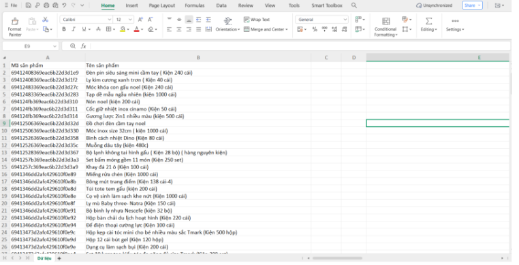Image resolution: width=519 pixels, height=265 pixels.
Task: Apply comma thousands separator style
Action: pyautogui.click(x=325, y=29)
